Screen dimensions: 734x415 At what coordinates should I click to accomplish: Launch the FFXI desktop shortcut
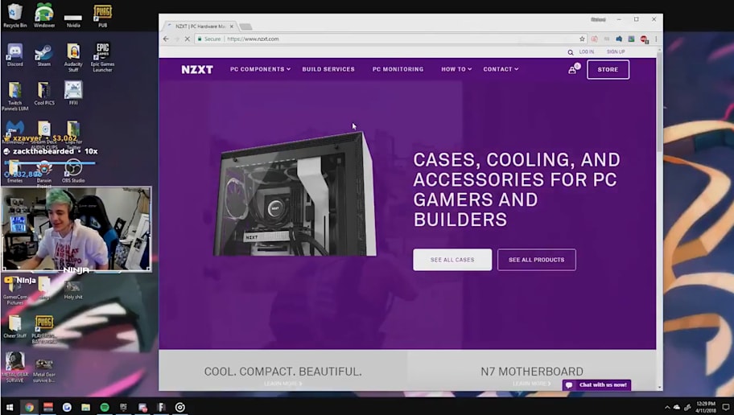click(x=73, y=92)
